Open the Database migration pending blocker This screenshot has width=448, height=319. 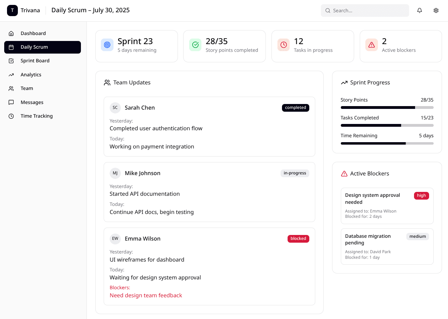coord(368,240)
